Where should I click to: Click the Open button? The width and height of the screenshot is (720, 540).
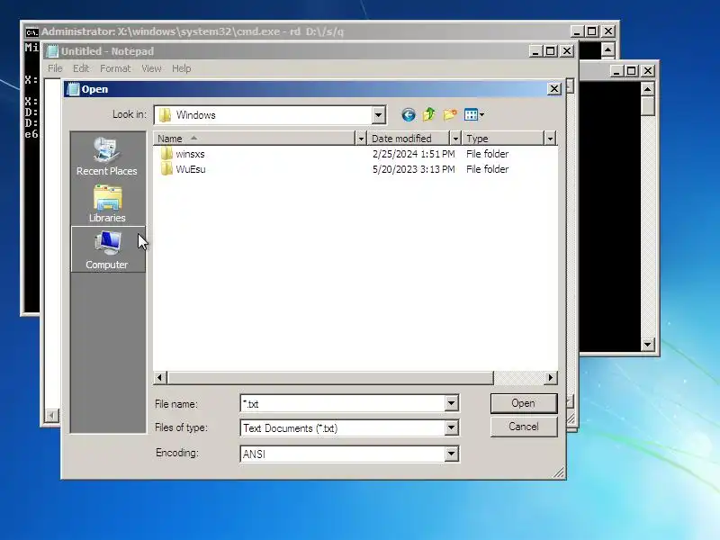524,403
